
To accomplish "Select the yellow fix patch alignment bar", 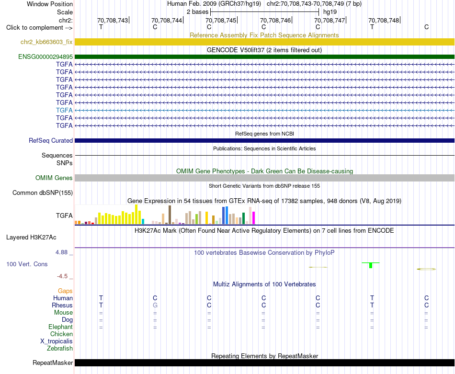I will click(x=264, y=42).
